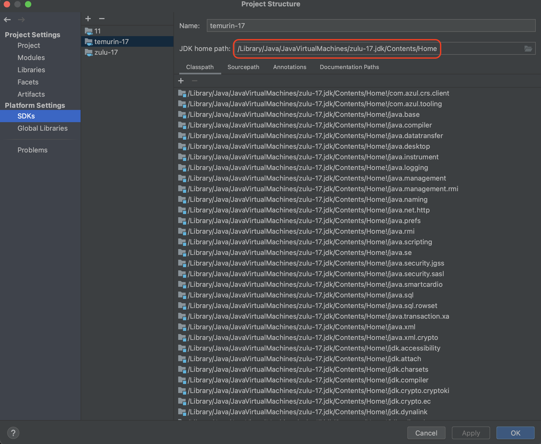Click the browse folder icon for JDK path

pyautogui.click(x=528, y=49)
